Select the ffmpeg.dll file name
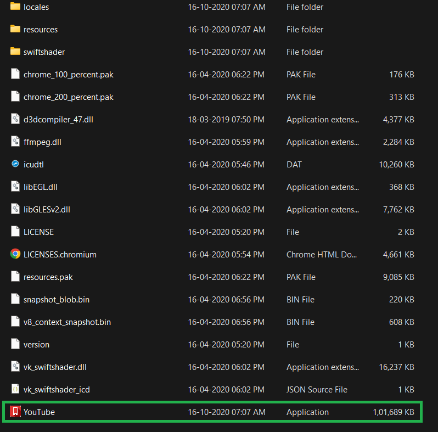Image resolution: width=438 pixels, height=432 pixels. 42,142
